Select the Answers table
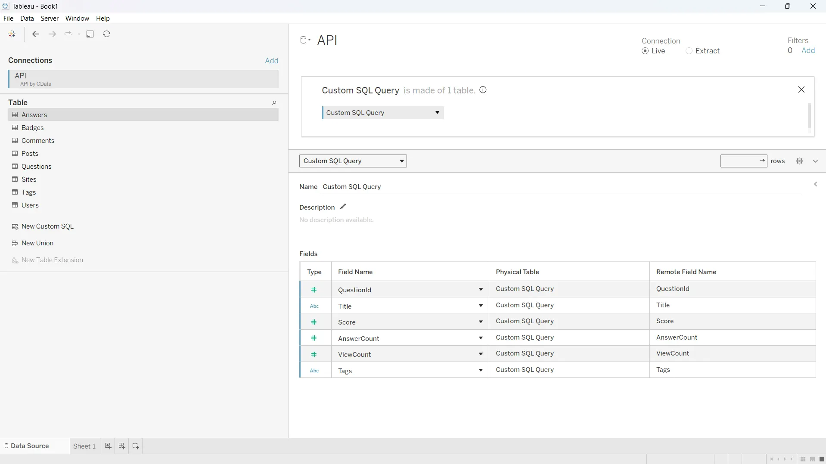 click(143, 115)
